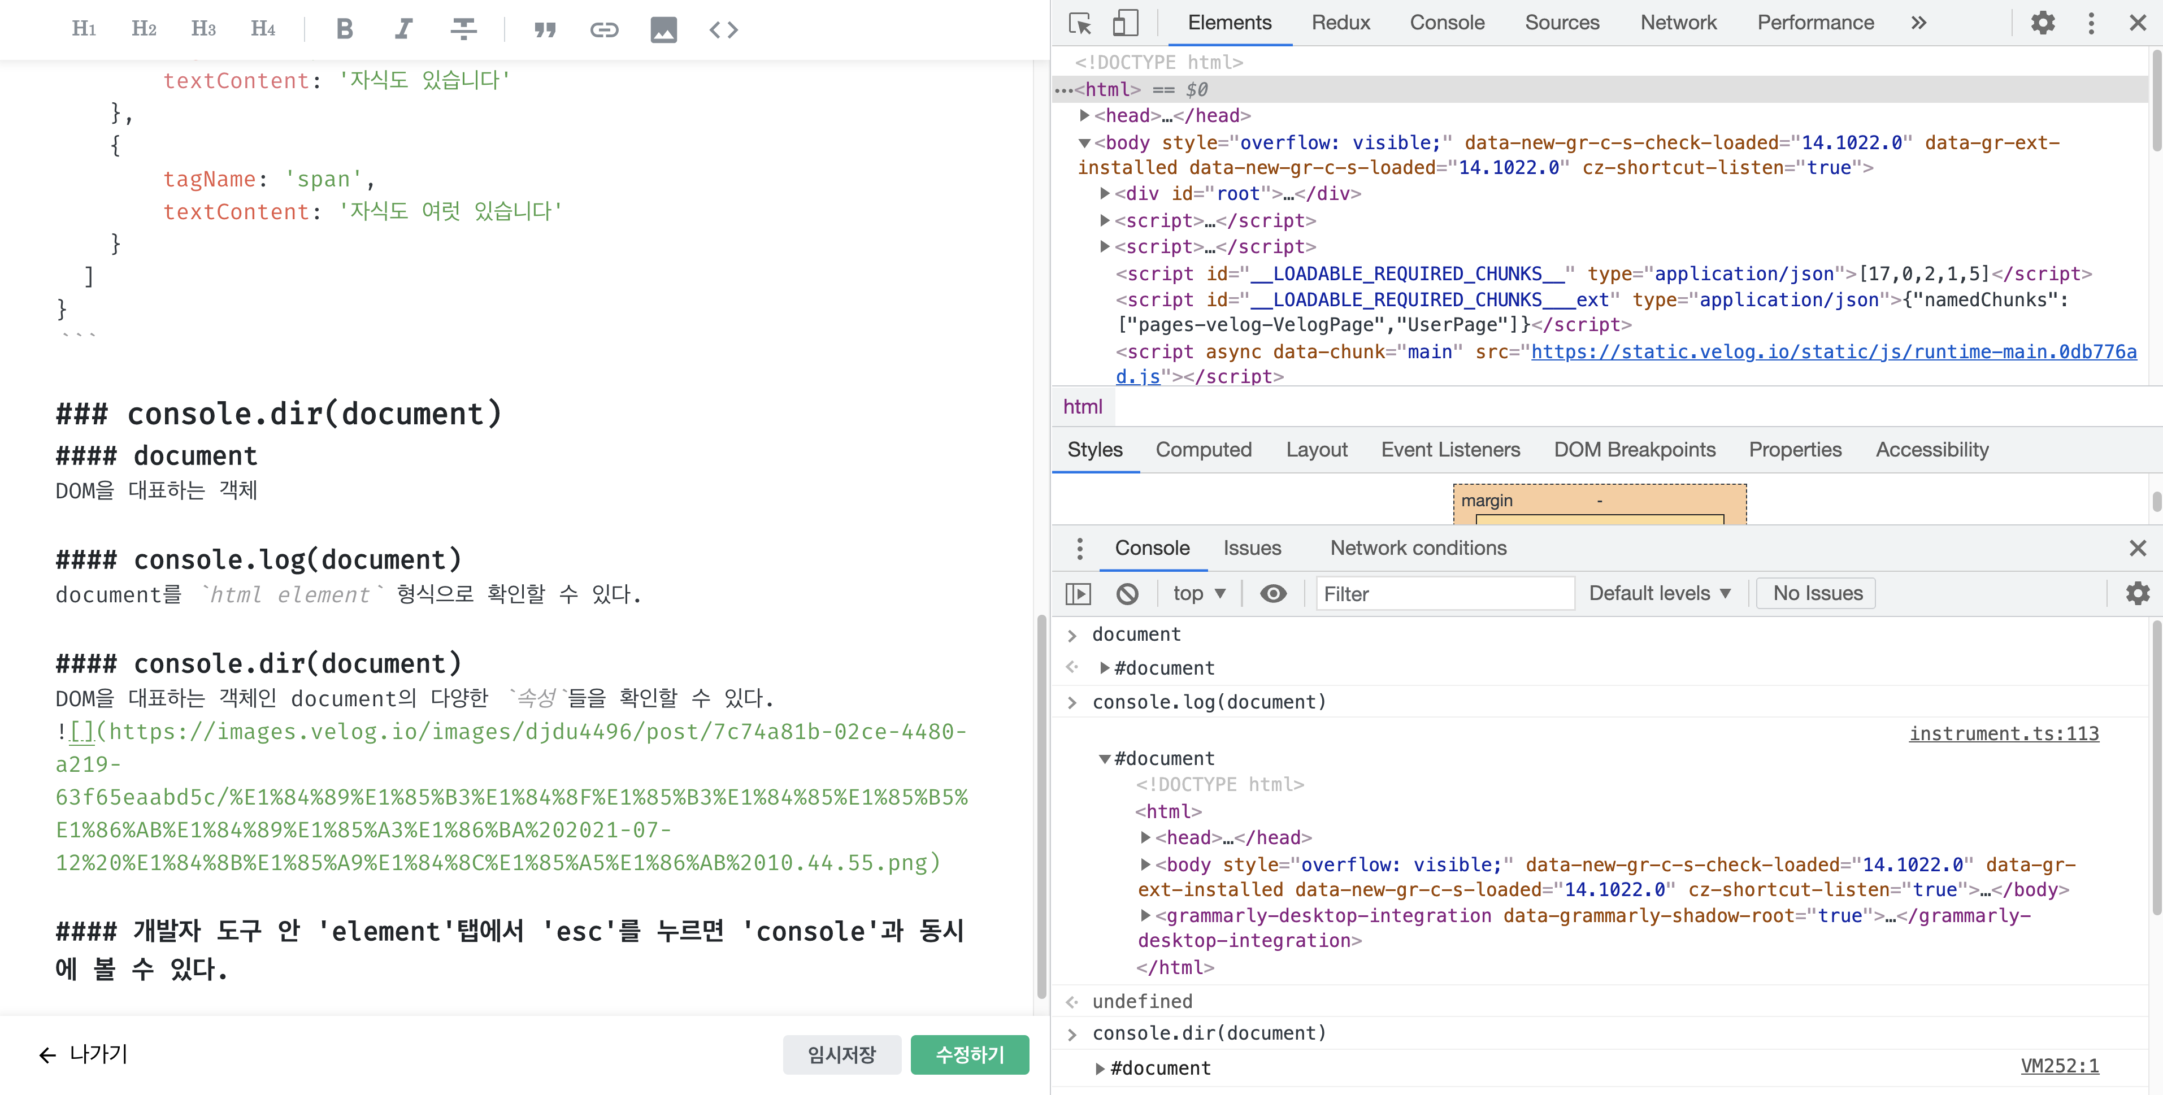
Task: Open top JavaScript context dropdown
Action: [1199, 594]
